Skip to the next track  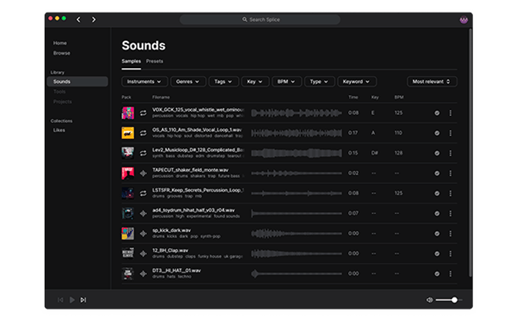tap(83, 300)
